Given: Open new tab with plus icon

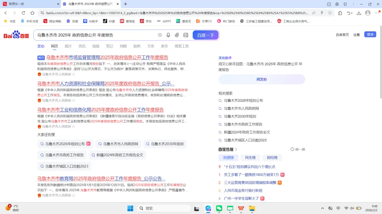Looking at the screenshot, I should 126,4.
